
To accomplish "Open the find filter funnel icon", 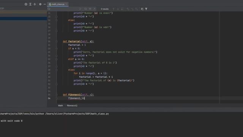I will coord(146,9).
